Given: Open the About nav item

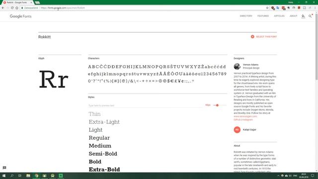Looking at the screenshot, I should click(293, 16).
